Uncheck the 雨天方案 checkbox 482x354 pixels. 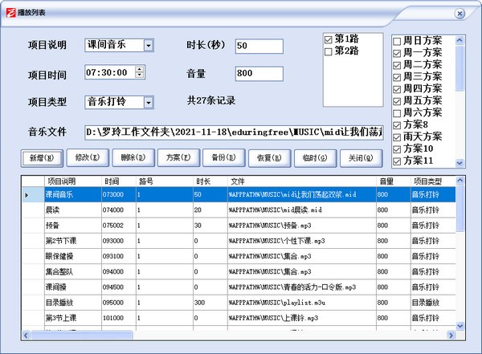click(x=397, y=136)
